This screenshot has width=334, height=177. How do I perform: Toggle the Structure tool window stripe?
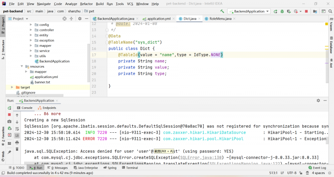tap(3, 49)
